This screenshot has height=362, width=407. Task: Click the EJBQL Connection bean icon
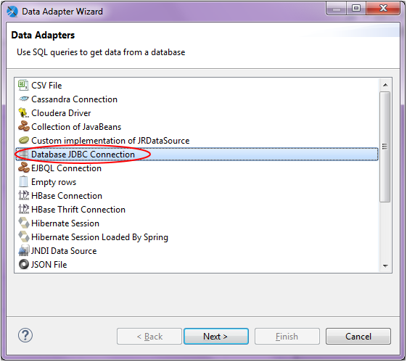(24, 168)
